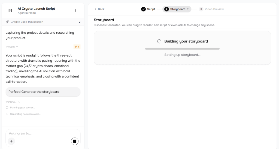The image size is (279, 149).
Task: Click the Planning your scenes spinner
Action: [x=7, y=108]
